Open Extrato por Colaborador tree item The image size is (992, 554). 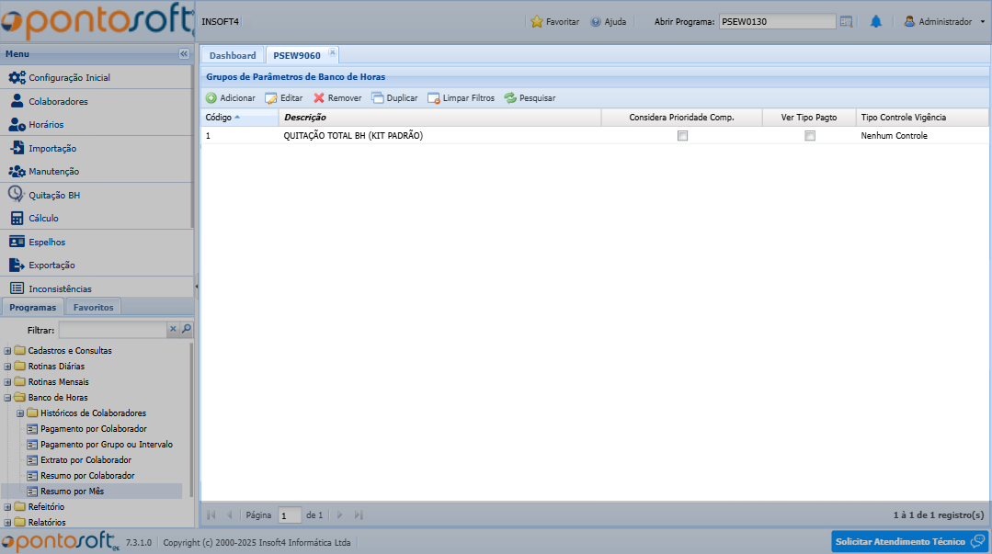[x=86, y=460]
